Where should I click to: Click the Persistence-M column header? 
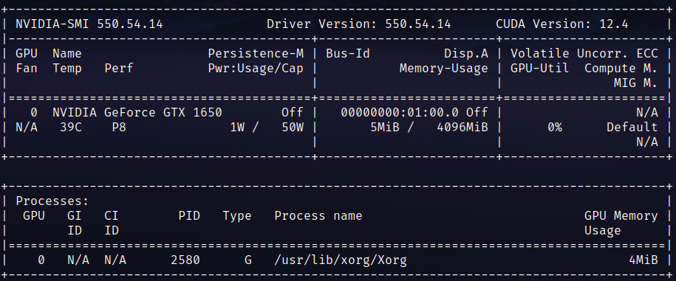256,54
